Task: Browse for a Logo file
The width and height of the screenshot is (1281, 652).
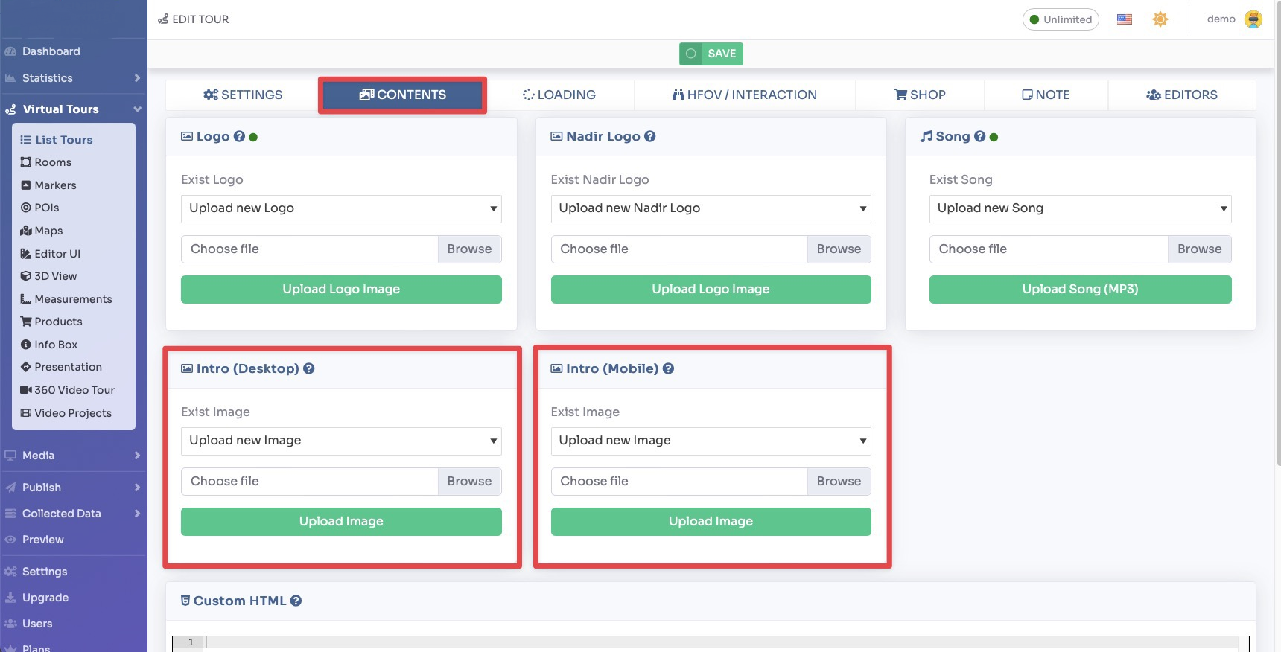Action: click(469, 249)
